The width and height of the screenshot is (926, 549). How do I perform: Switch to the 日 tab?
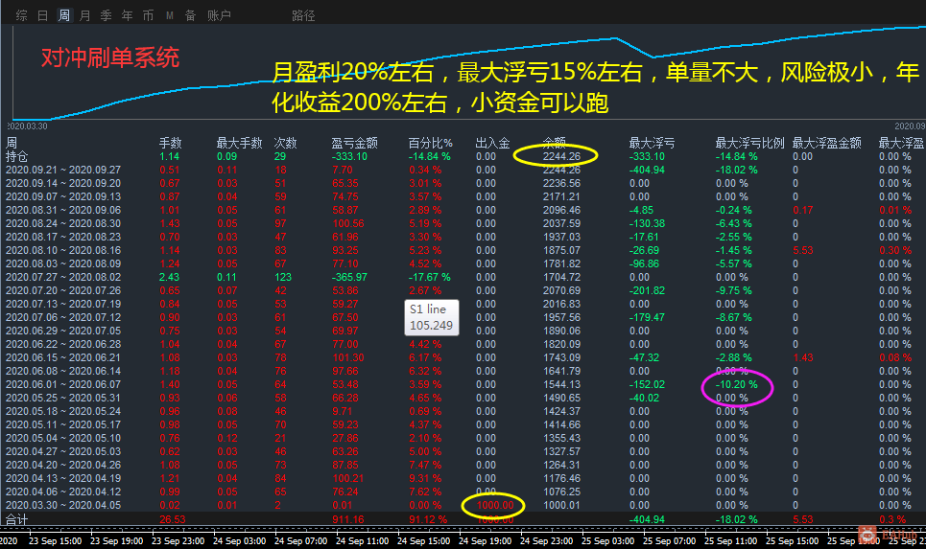tap(42, 15)
